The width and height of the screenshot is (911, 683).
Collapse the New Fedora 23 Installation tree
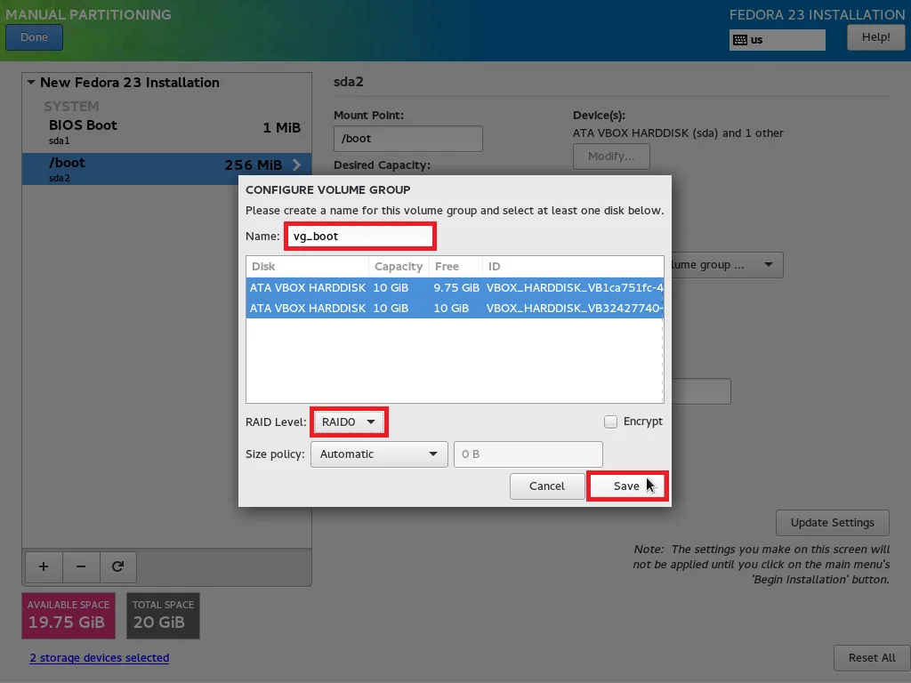31,83
